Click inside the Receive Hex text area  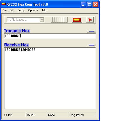[50, 78]
